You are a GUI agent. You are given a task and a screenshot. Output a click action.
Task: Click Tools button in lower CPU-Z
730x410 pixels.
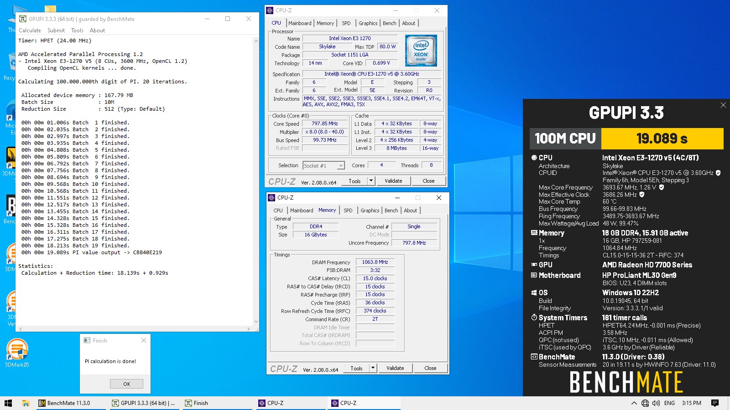356,368
